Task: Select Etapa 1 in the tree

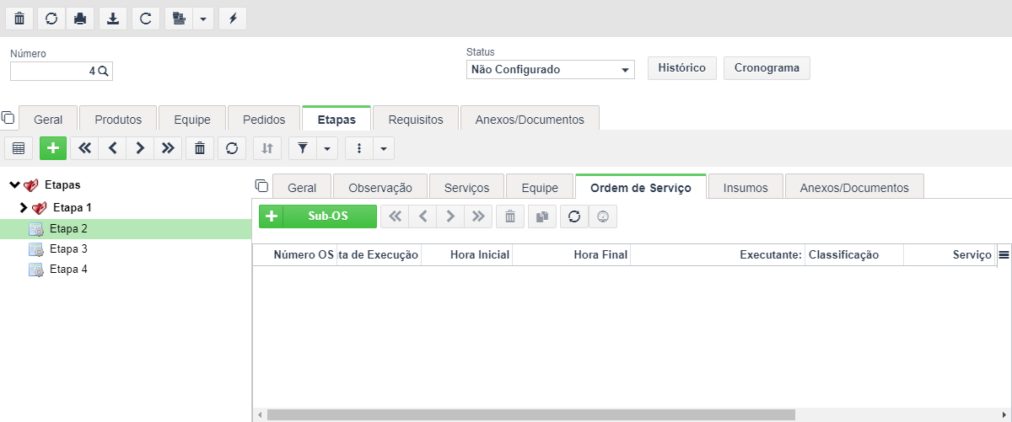Action: tap(73, 206)
